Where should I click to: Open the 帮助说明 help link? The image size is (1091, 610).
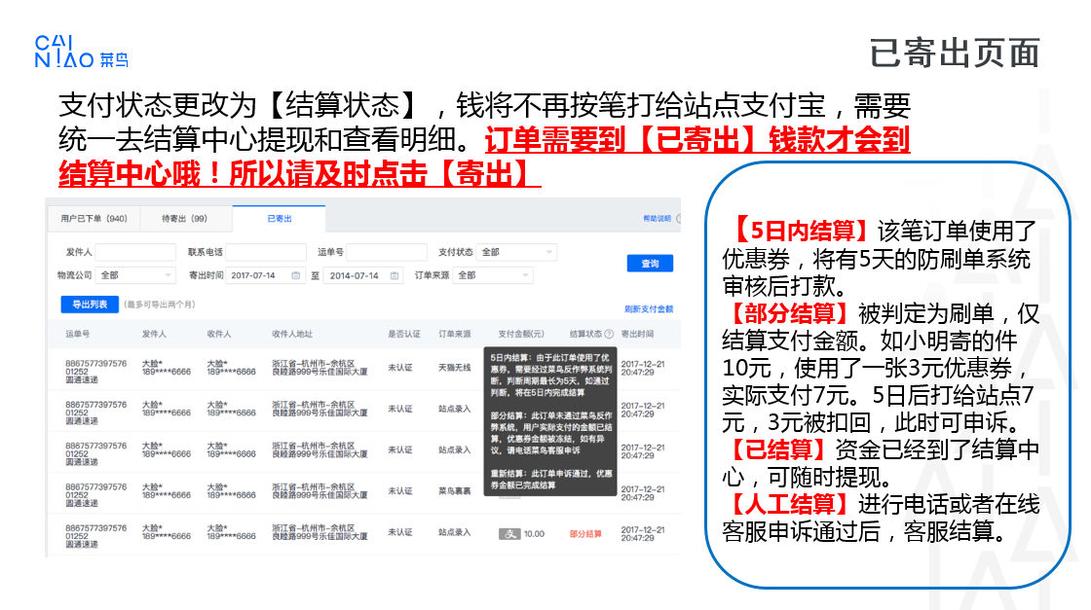[x=656, y=219]
